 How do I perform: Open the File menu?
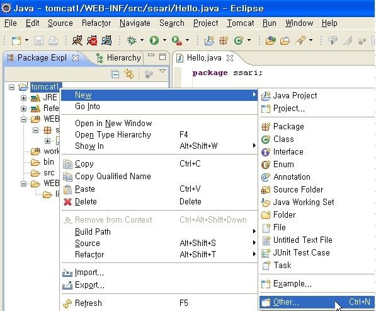pos(11,23)
